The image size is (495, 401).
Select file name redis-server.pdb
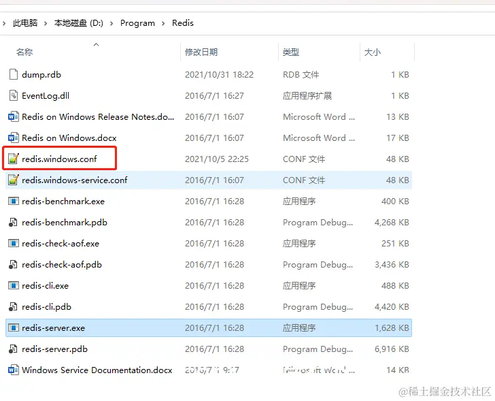54,349
